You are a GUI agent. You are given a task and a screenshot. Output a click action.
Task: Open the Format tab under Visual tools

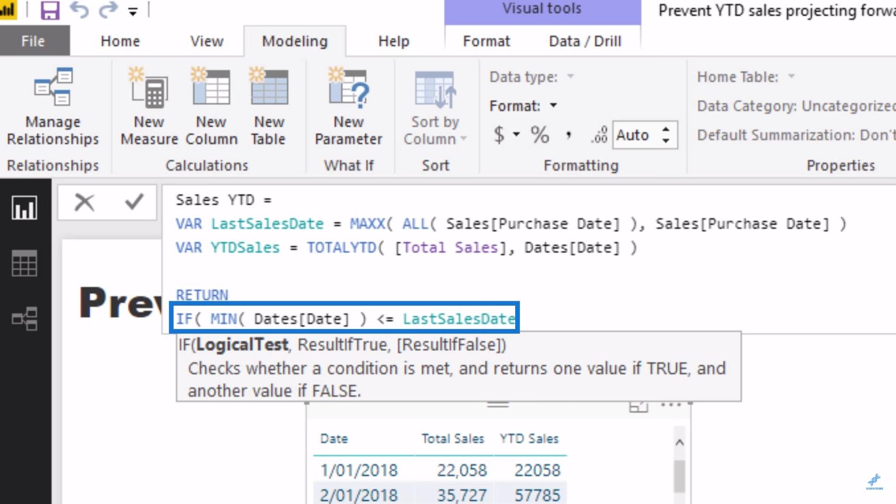pos(486,41)
